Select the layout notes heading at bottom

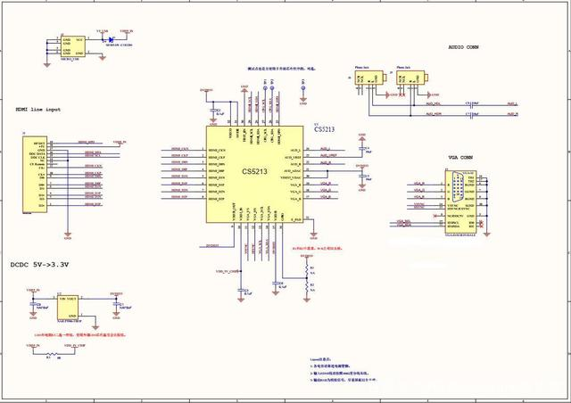pos(320,359)
